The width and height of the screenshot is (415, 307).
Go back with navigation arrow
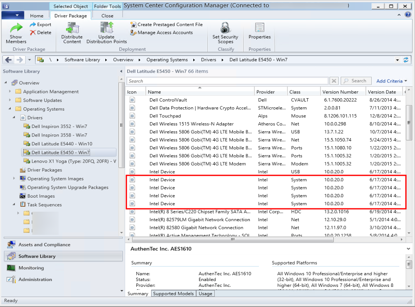pos(9,60)
